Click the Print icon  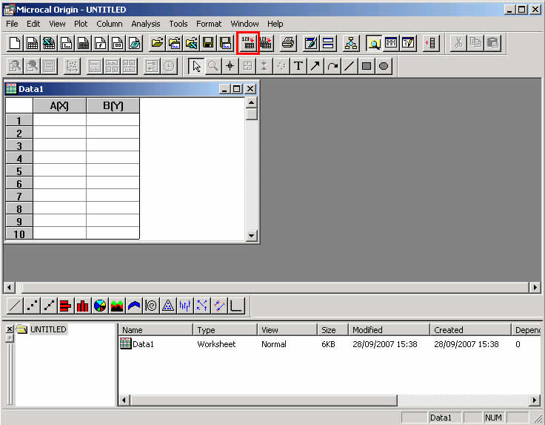pyautogui.click(x=288, y=43)
